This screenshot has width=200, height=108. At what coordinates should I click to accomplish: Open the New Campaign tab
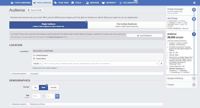coord(42,3)
